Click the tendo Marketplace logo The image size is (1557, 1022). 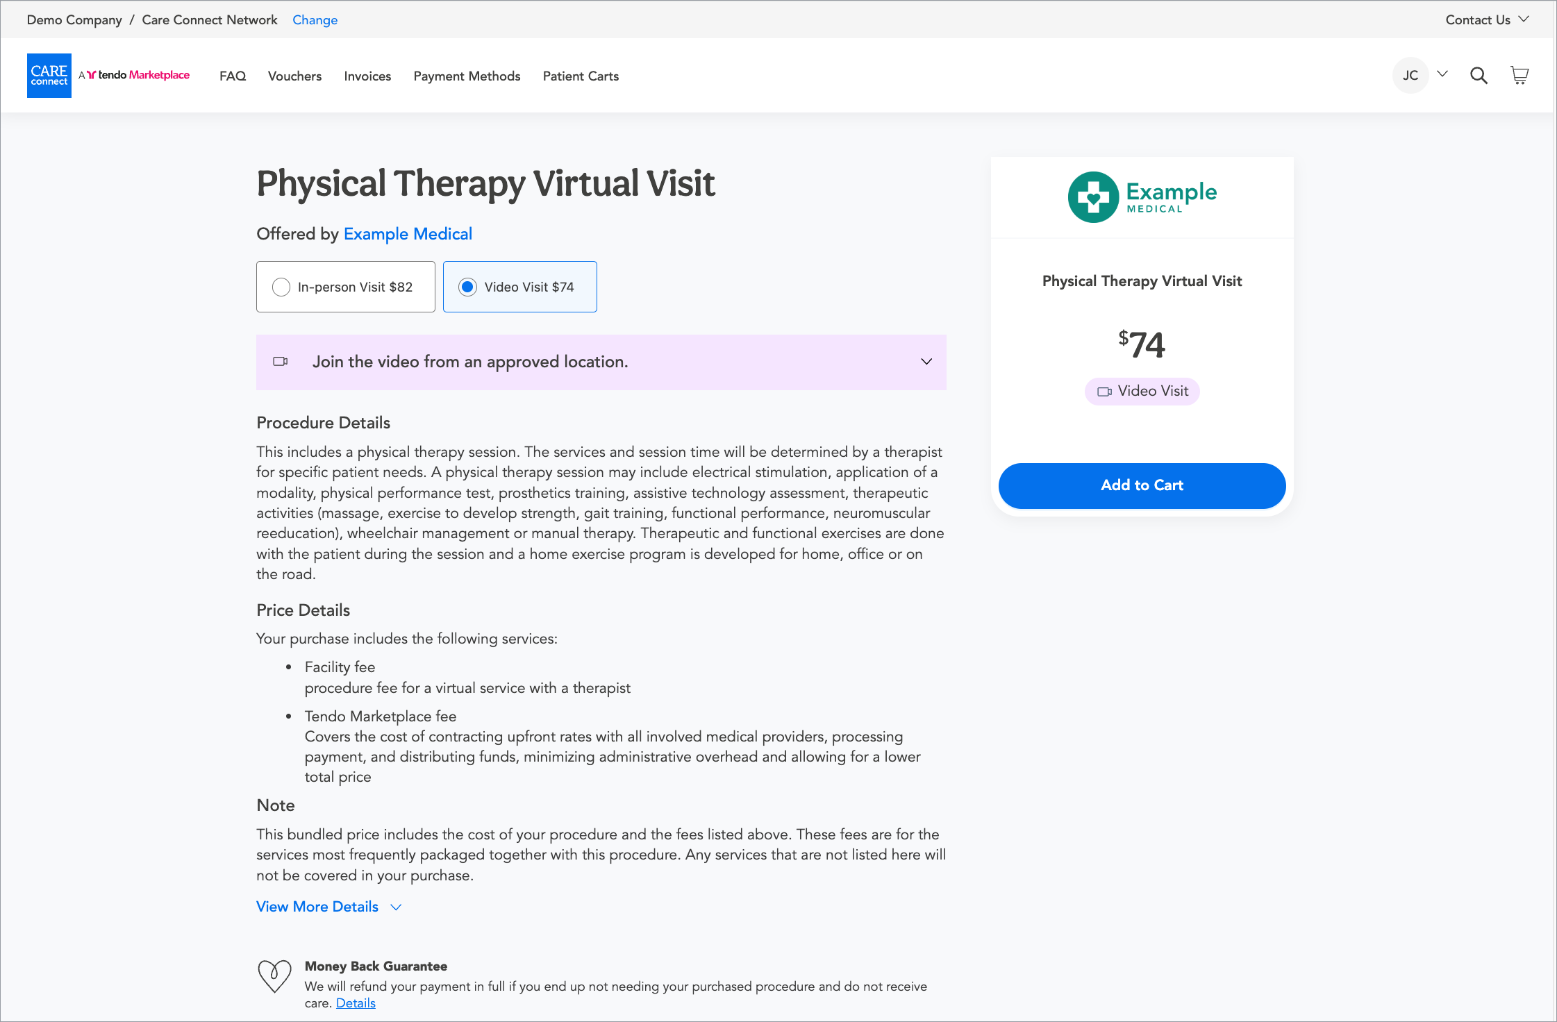point(135,75)
